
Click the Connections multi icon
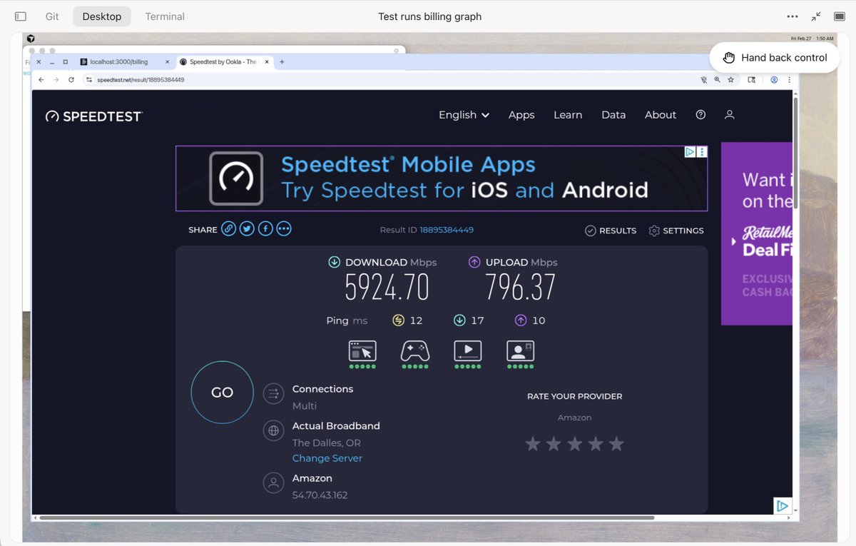[273, 393]
